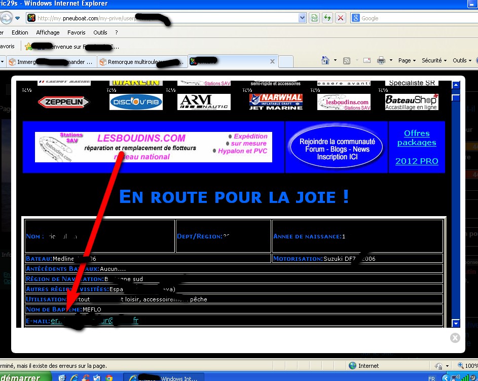The image size is (478, 381).
Task: Refresh the page with green arrows icon
Action: point(327,18)
